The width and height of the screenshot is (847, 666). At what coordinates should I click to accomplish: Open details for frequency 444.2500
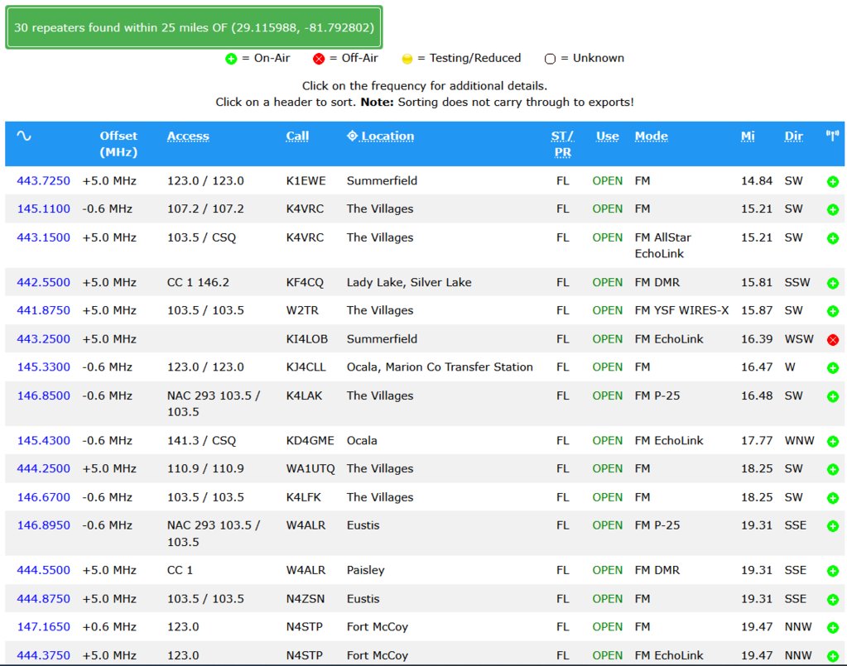pyautogui.click(x=43, y=468)
